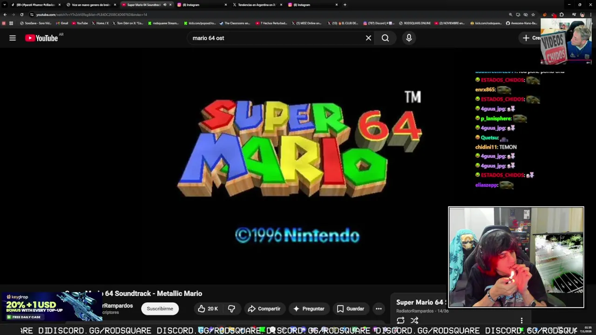The width and height of the screenshot is (596, 335).
Task: Subscribe to the channel with Suscribirme
Action: 160,308
